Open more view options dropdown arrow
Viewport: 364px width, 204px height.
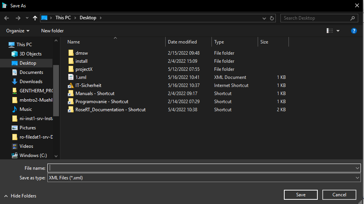338,31
